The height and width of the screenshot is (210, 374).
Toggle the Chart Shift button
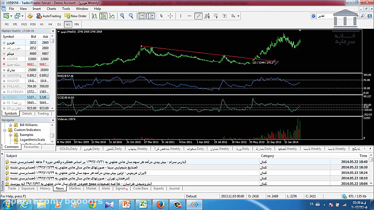click(x=150, y=16)
